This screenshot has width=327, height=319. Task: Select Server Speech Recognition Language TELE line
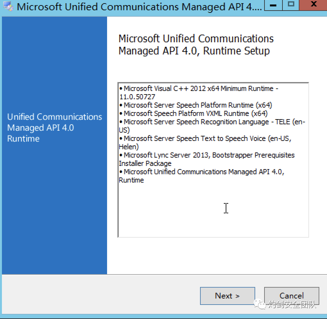tap(212, 126)
